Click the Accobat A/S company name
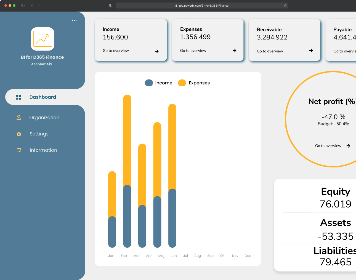The width and height of the screenshot is (356, 280). 42,64
